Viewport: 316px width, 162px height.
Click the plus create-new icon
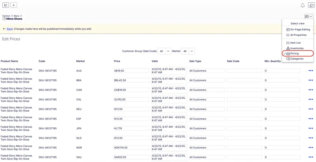click(x=13, y=5)
